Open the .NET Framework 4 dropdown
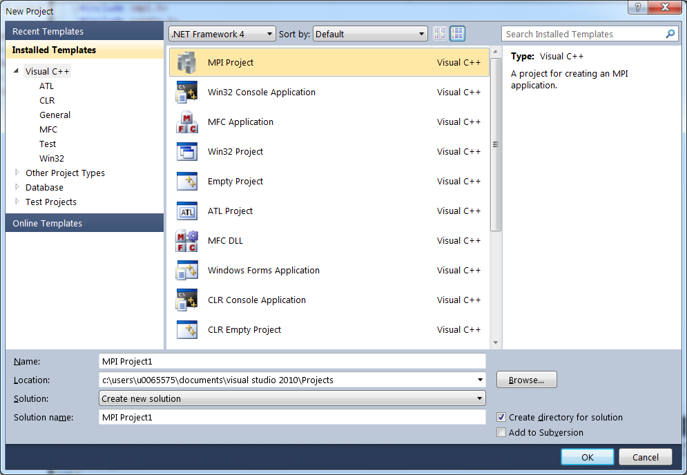Viewport: 687px width, 475px height. point(222,34)
